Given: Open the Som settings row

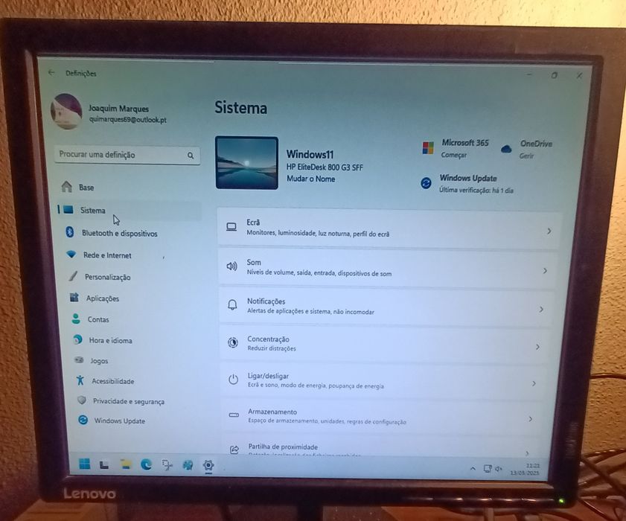Looking at the screenshot, I should coord(387,267).
